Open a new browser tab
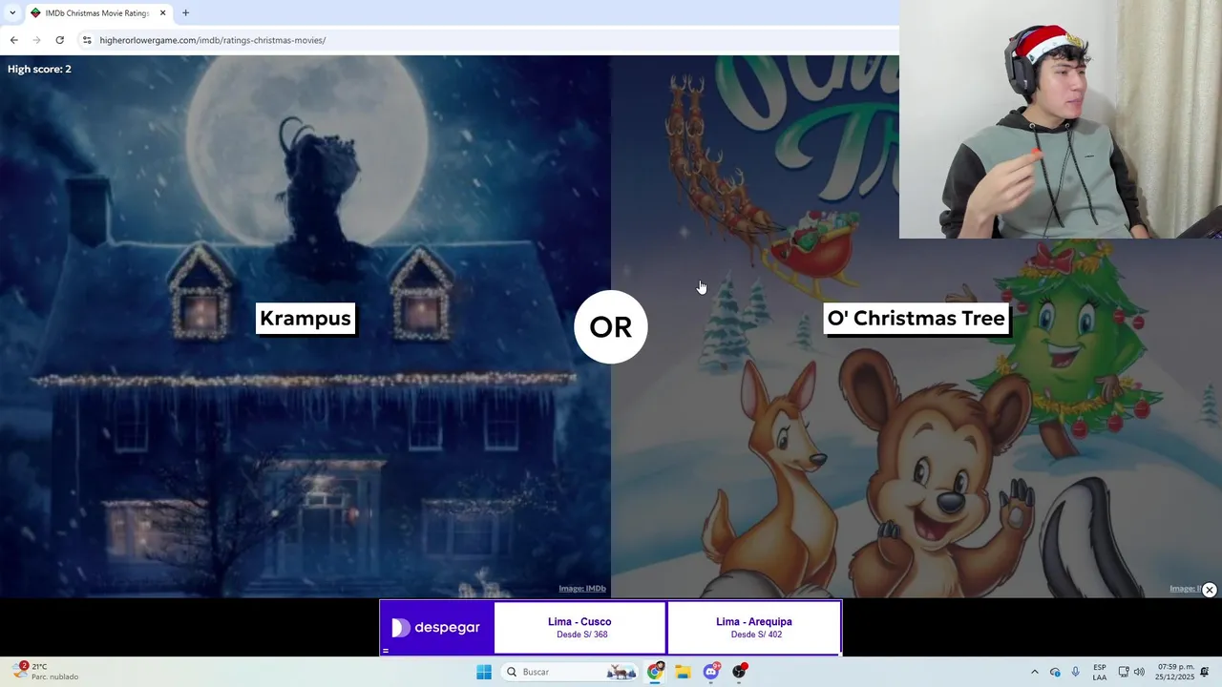This screenshot has height=687, width=1222. tap(185, 13)
